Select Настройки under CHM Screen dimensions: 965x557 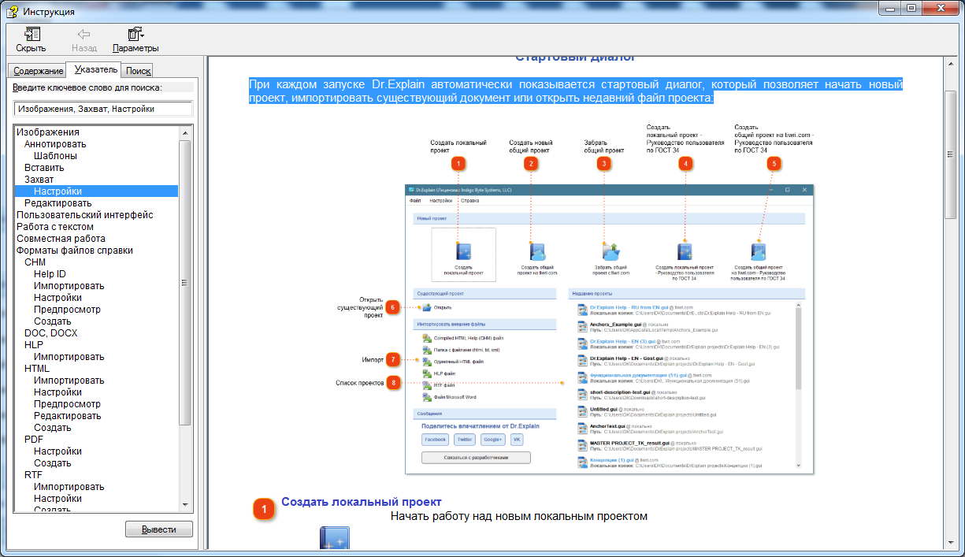58,298
